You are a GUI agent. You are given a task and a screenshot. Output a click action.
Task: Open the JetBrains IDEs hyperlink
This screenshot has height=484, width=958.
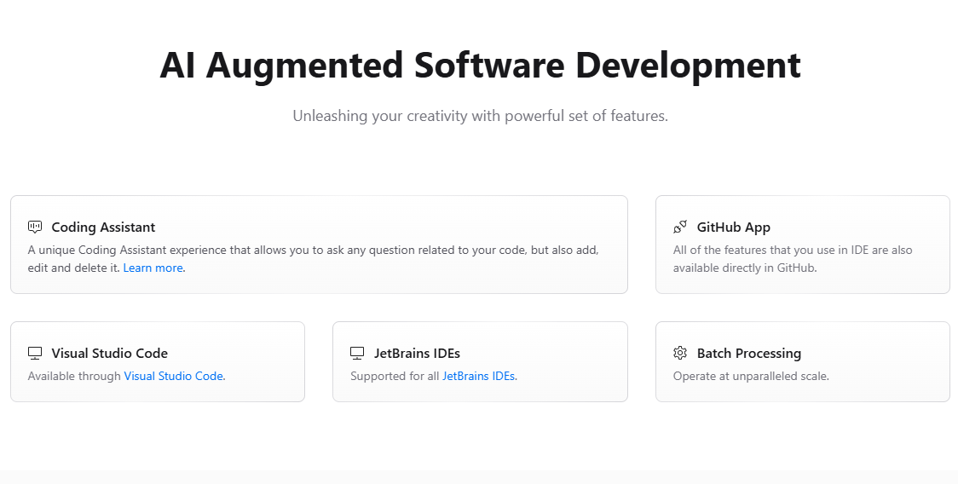[478, 376]
